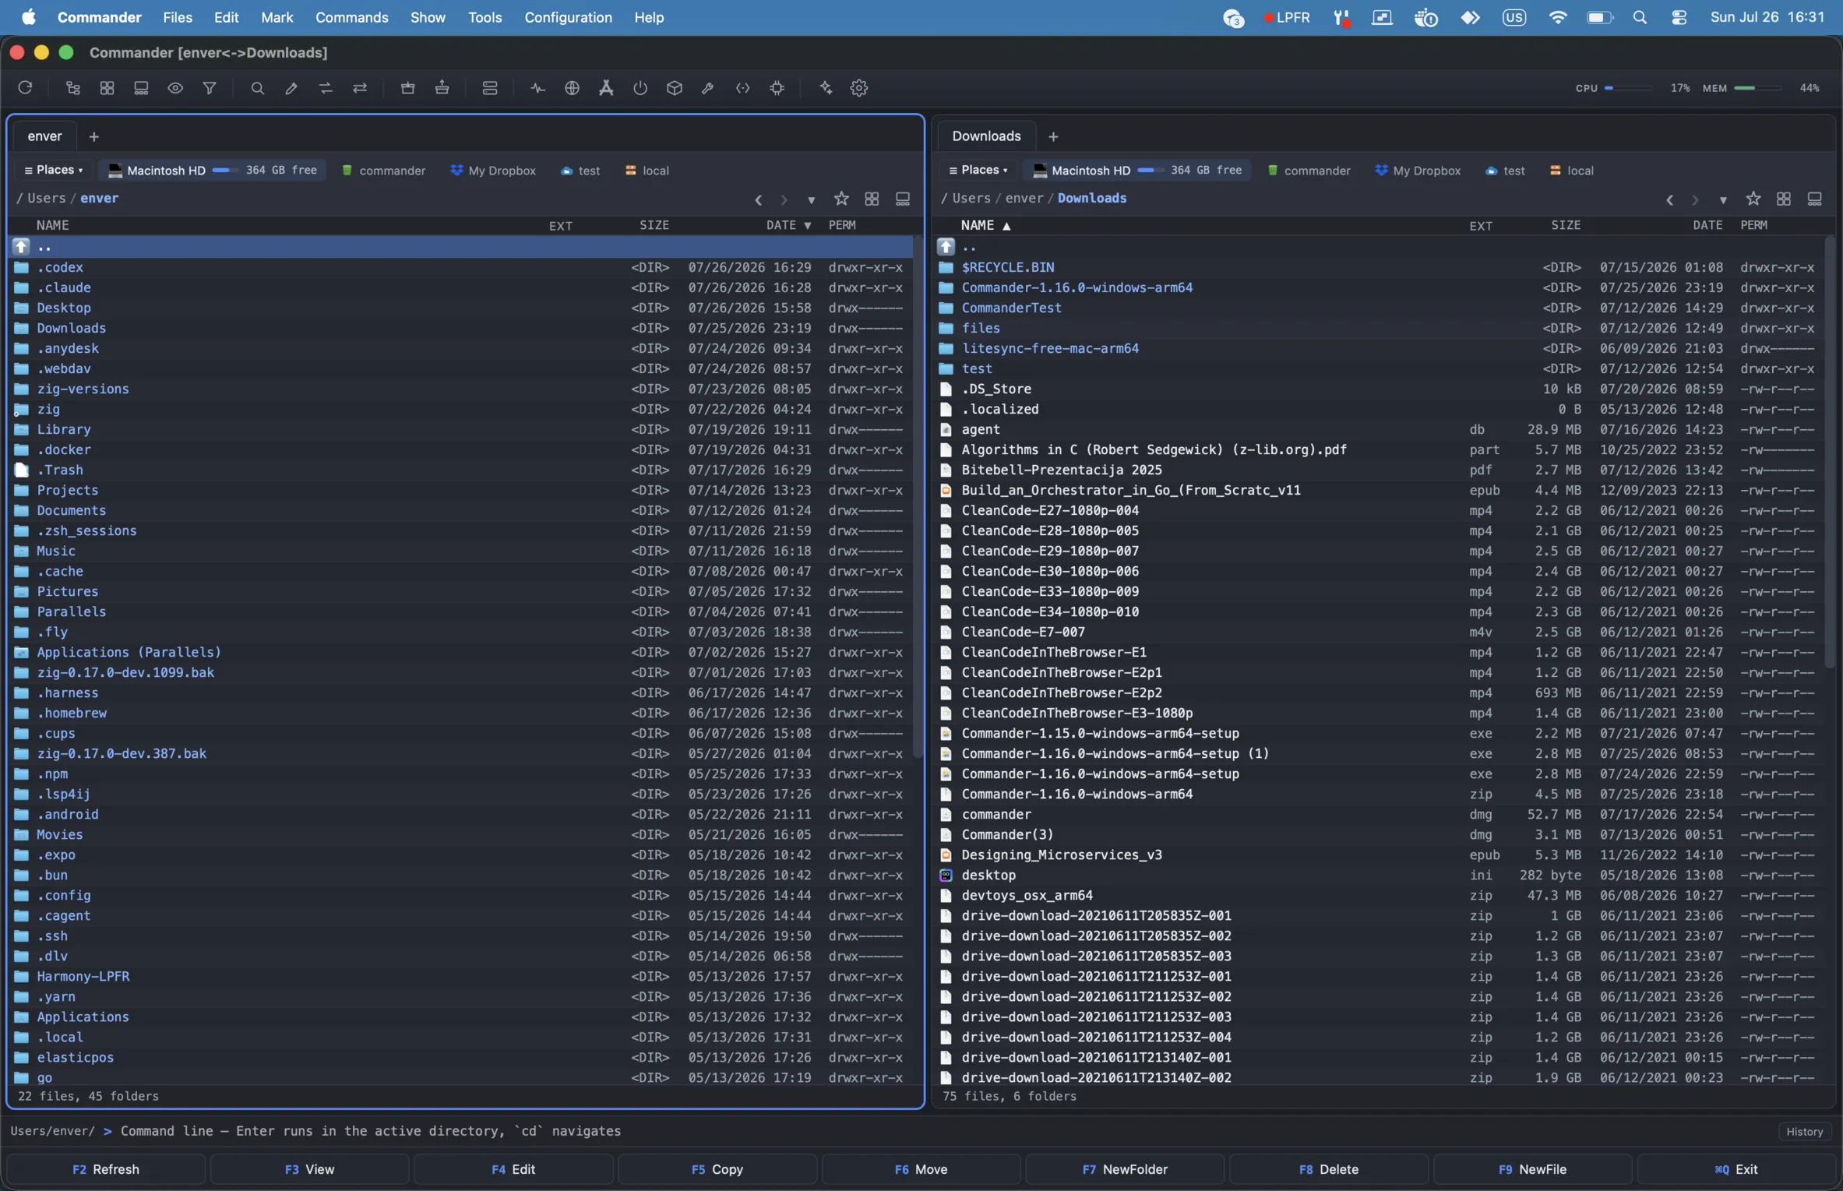This screenshot has height=1191, width=1843.
Task: Add new tab in right panel
Action: coord(1053,136)
